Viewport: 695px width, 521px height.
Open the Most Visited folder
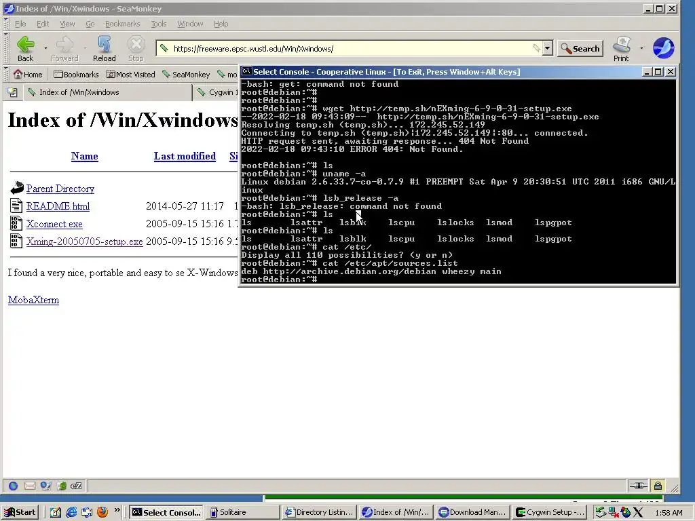click(x=130, y=75)
